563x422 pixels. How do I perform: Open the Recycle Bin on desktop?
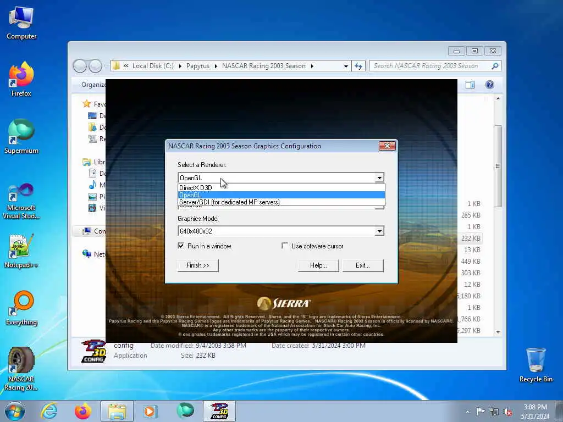(536, 365)
